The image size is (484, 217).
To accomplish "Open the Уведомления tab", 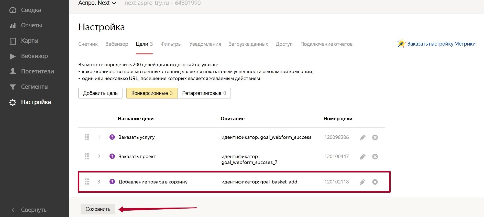I will coord(205,44).
